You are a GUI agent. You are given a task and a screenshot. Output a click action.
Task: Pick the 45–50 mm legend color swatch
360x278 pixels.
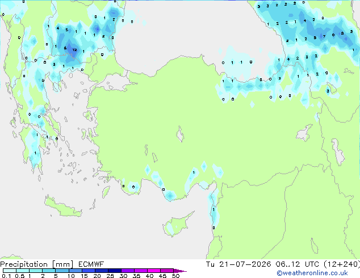point(167,271)
